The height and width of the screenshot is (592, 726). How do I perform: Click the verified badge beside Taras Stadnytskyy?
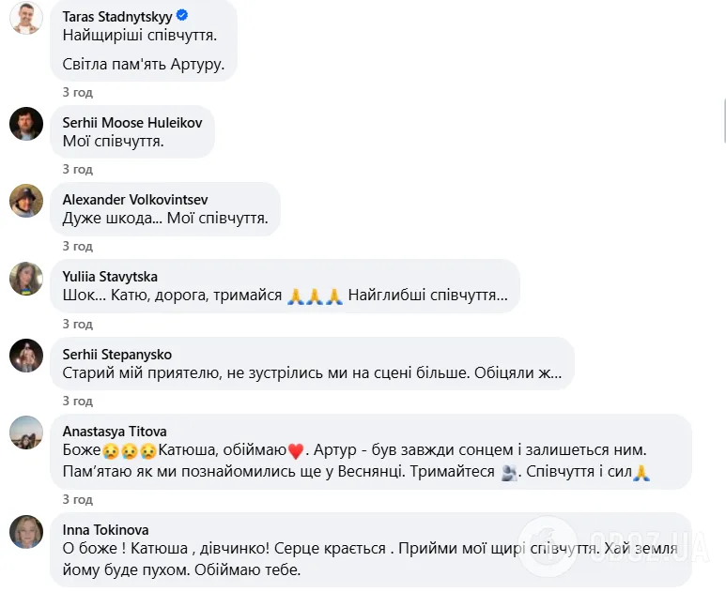(182, 15)
